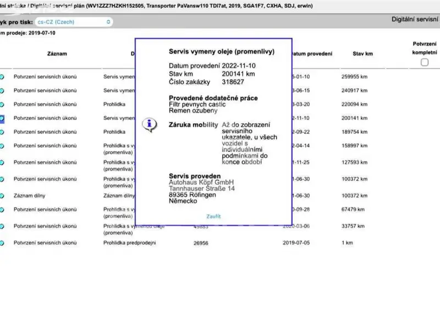Close the dialog via Zavřít link
The height and width of the screenshot is (330, 440).
click(x=213, y=216)
